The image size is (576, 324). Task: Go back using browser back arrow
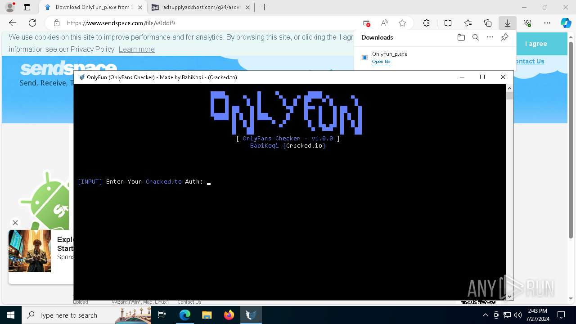click(x=13, y=23)
